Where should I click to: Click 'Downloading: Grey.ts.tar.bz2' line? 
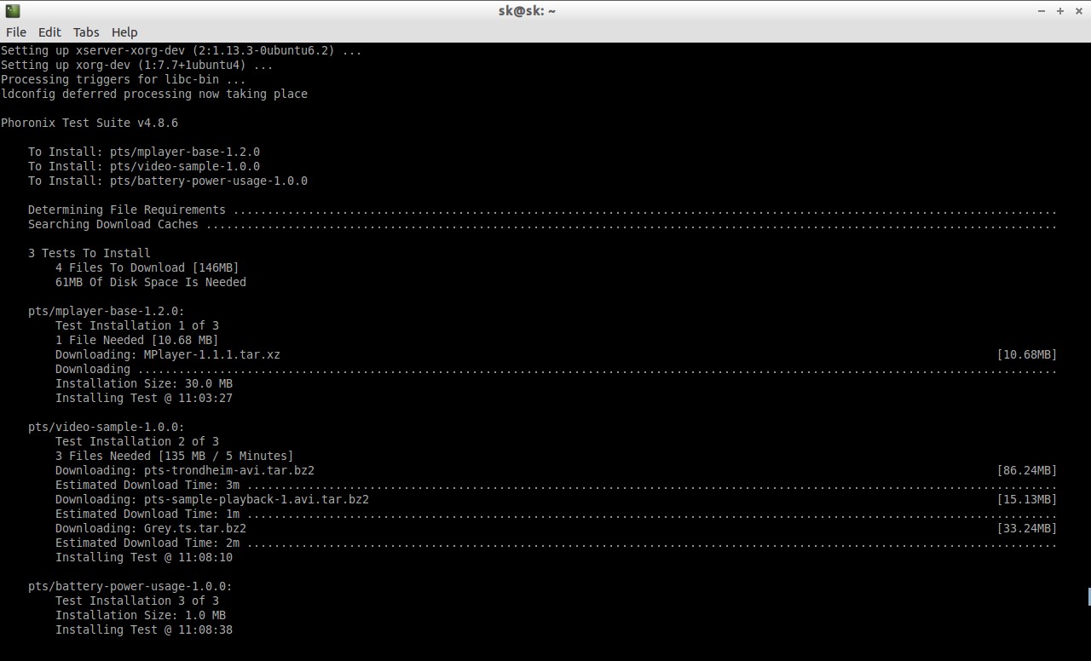[151, 528]
